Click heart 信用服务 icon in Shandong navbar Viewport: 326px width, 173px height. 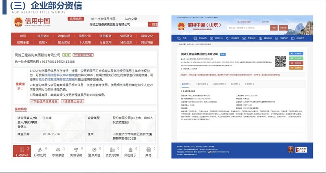228,38
